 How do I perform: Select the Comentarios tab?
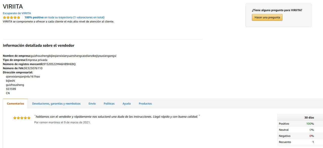tap(15, 104)
